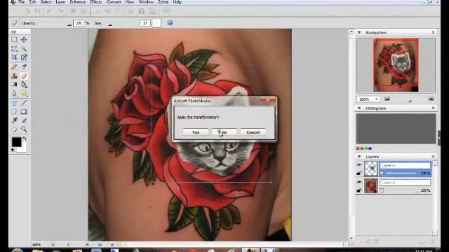449x252 pixels.
Task: Open the Edit menu
Action: [33, 2]
